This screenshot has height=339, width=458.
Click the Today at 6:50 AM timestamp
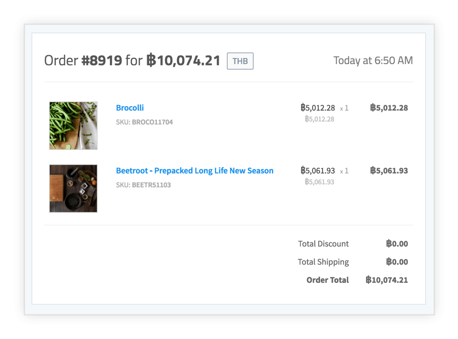373,61
